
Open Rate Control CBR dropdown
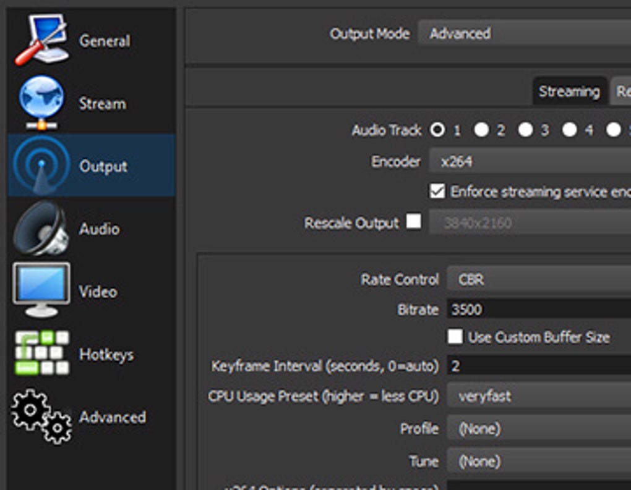point(538,279)
